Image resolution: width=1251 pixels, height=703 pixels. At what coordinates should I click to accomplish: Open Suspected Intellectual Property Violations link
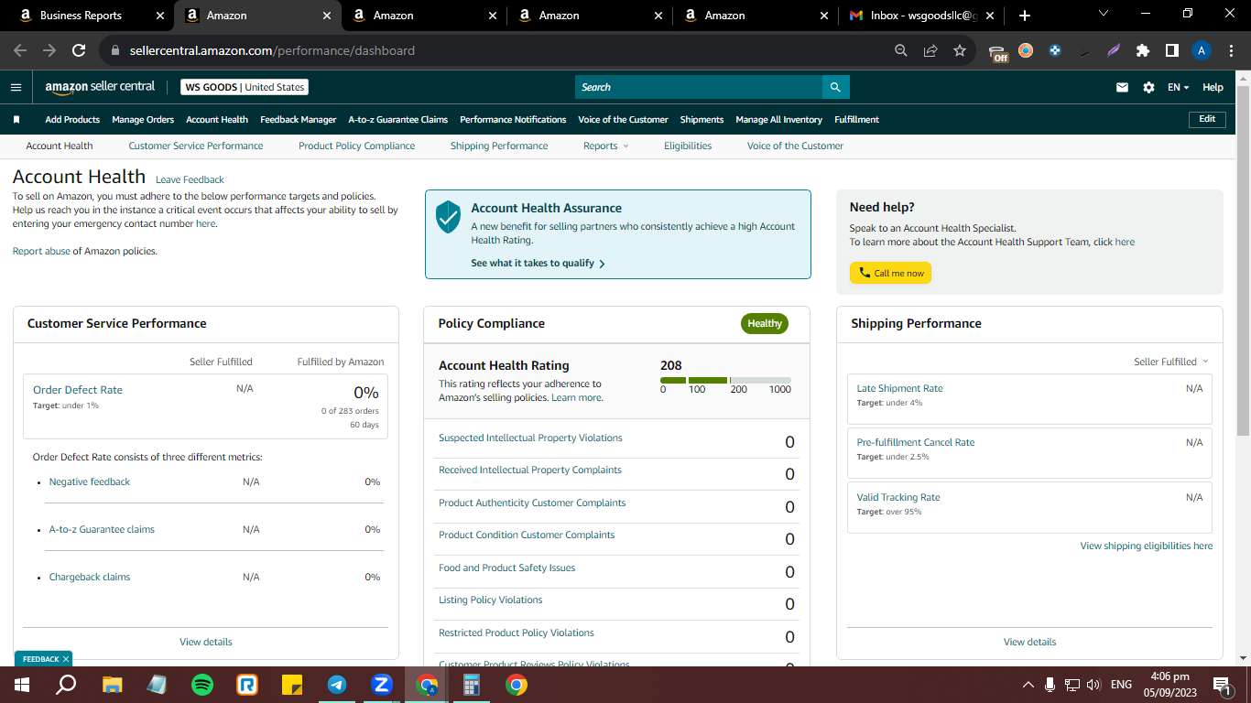[530, 438]
